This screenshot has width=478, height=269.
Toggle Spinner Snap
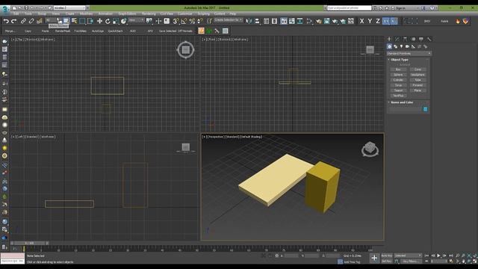[200, 21]
